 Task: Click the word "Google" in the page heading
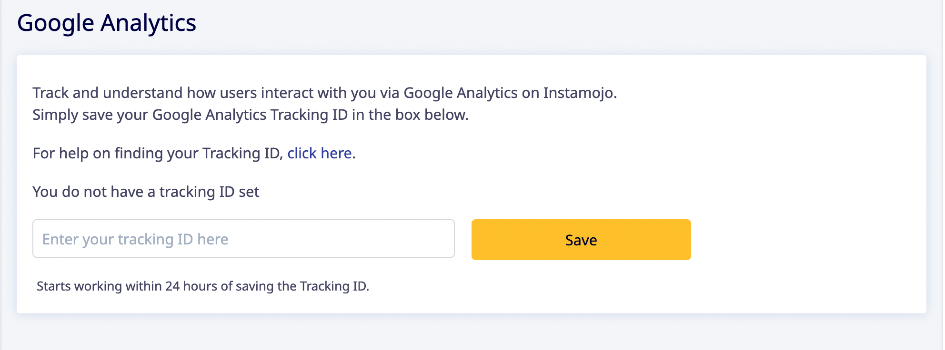click(56, 23)
